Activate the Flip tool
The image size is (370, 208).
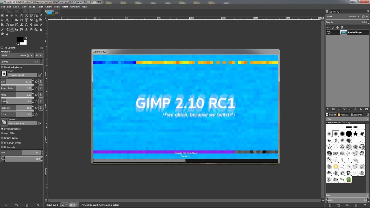[12, 25]
